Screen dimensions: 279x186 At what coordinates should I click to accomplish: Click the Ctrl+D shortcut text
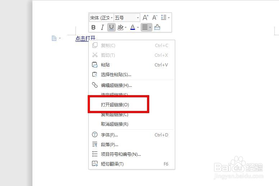(161, 135)
